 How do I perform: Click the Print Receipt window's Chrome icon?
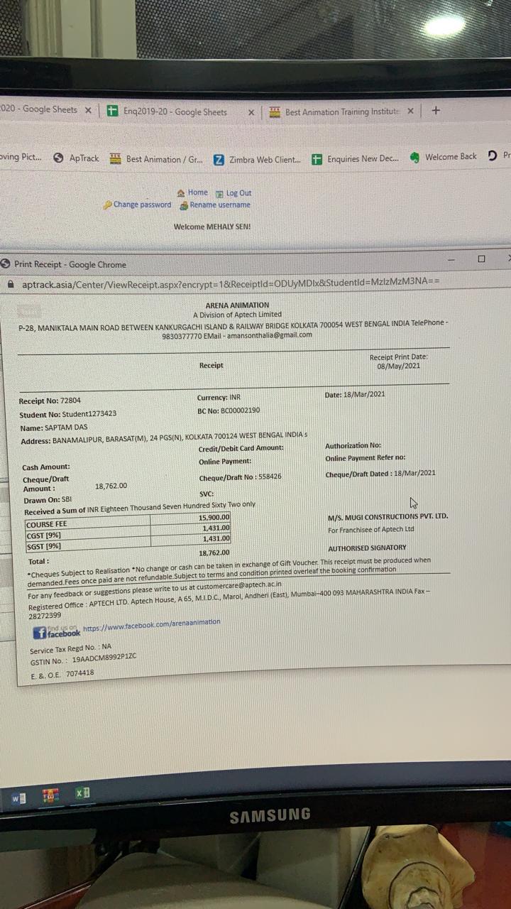(x=6, y=263)
